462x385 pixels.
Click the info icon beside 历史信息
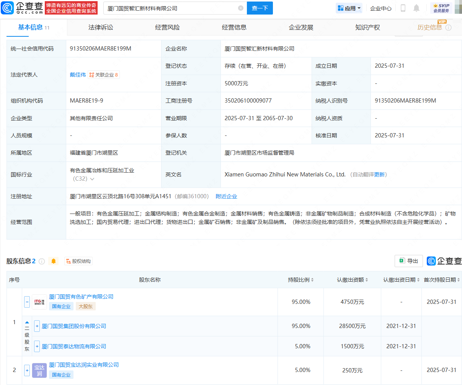pos(449,28)
